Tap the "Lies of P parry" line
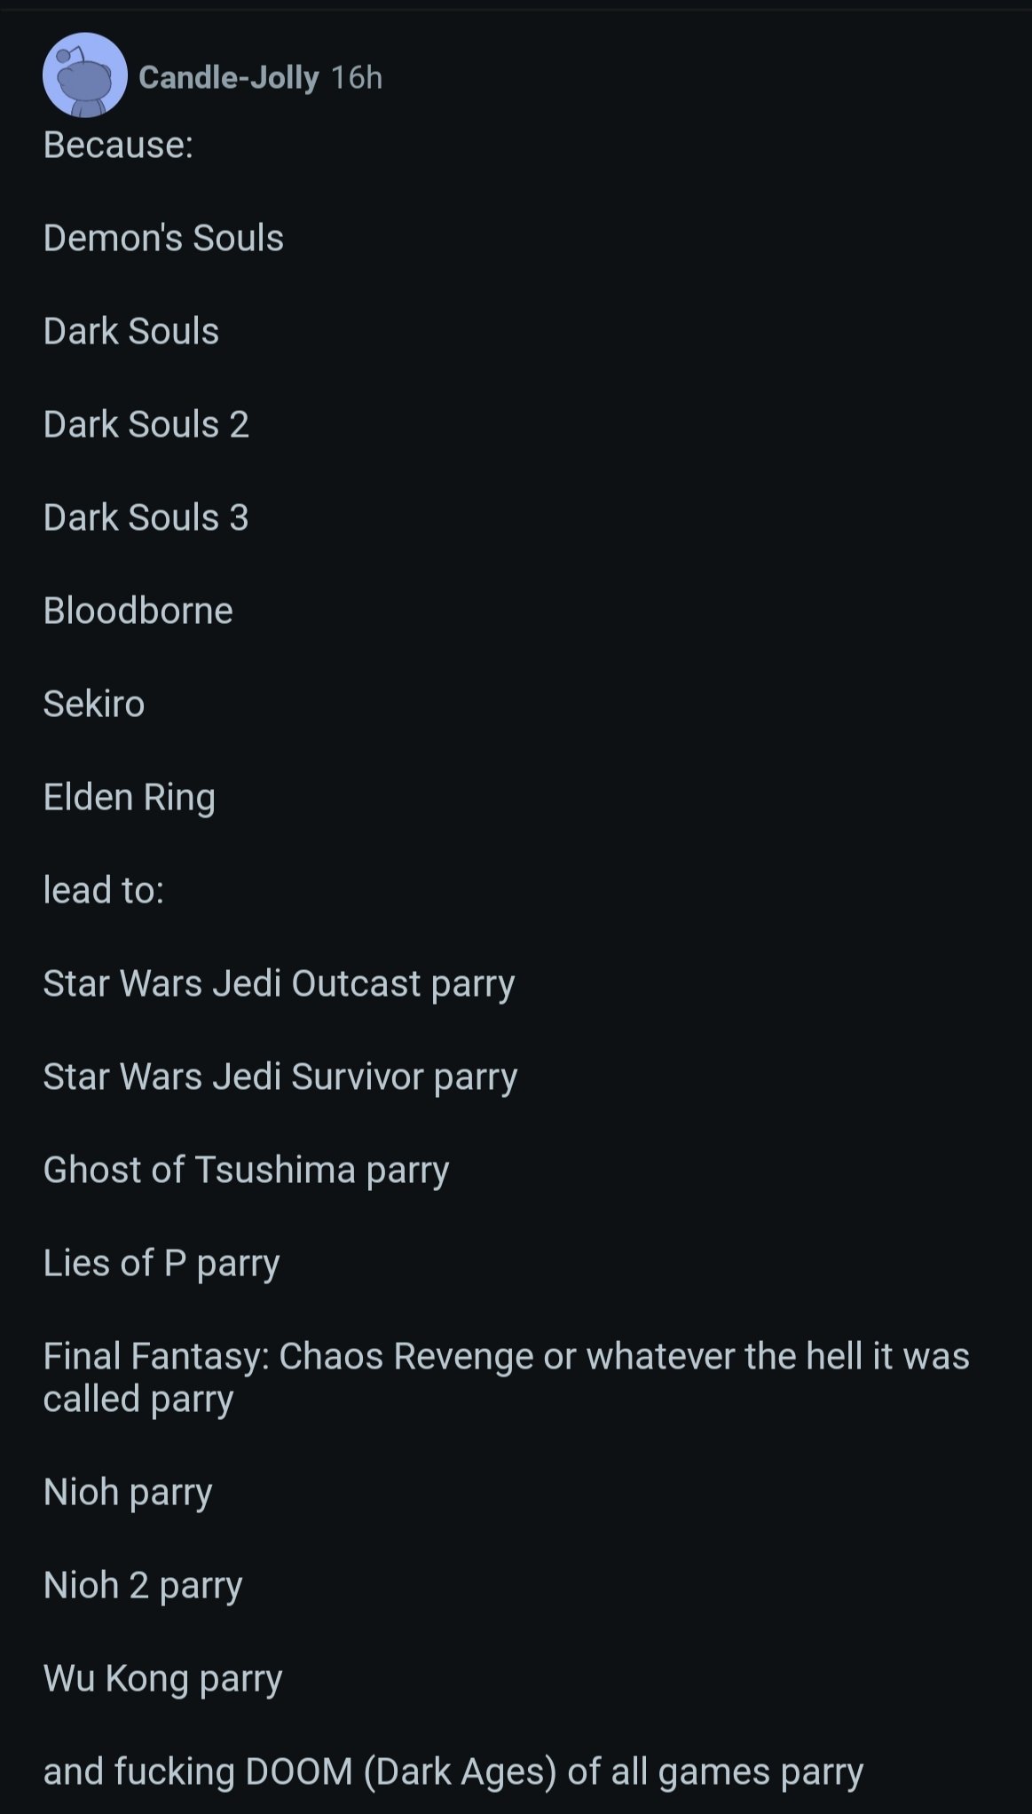Viewport: 1032px width, 1814px height. pos(161,1263)
